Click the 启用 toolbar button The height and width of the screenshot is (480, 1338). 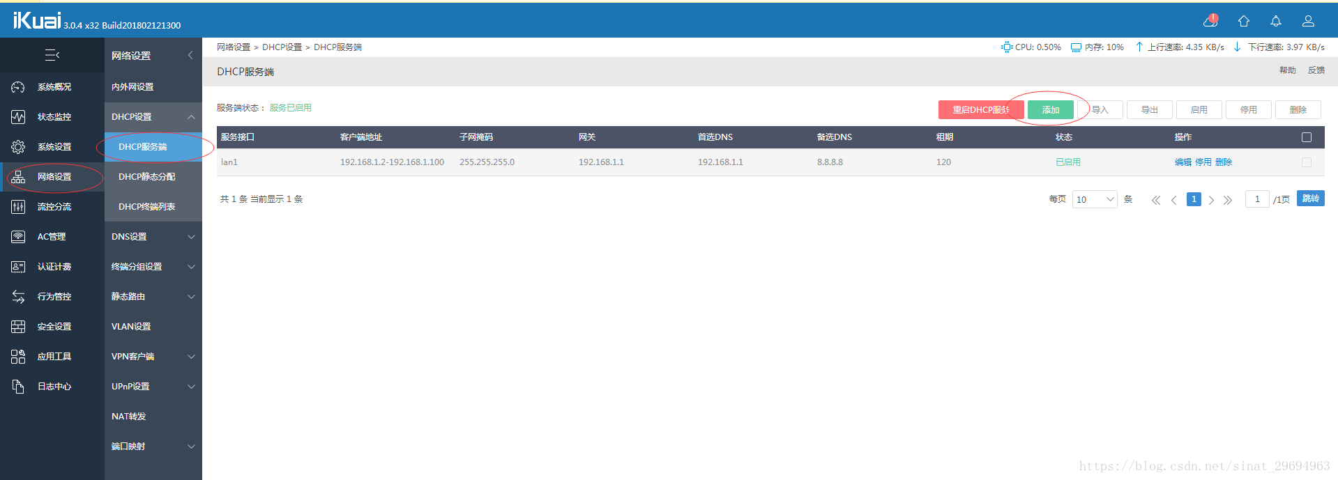[x=1199, y=110]
